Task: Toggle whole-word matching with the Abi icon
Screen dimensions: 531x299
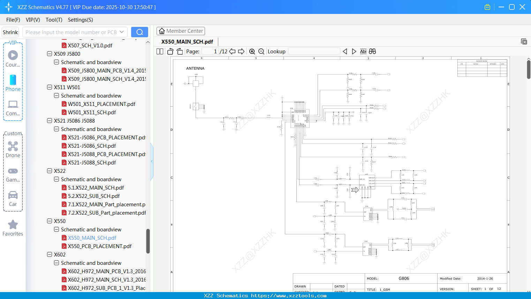Action: [363, 51]
